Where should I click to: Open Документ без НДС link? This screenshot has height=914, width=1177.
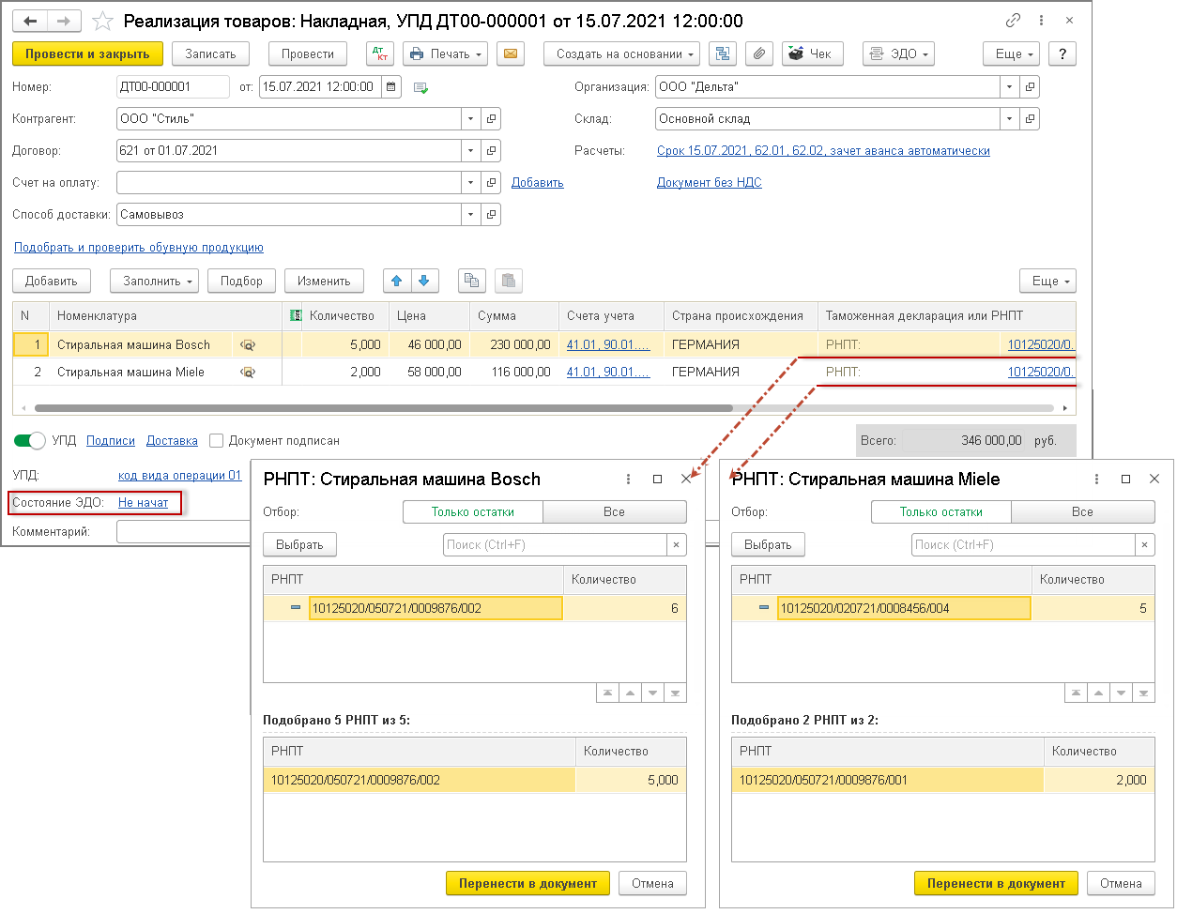(x=710, y=183)
